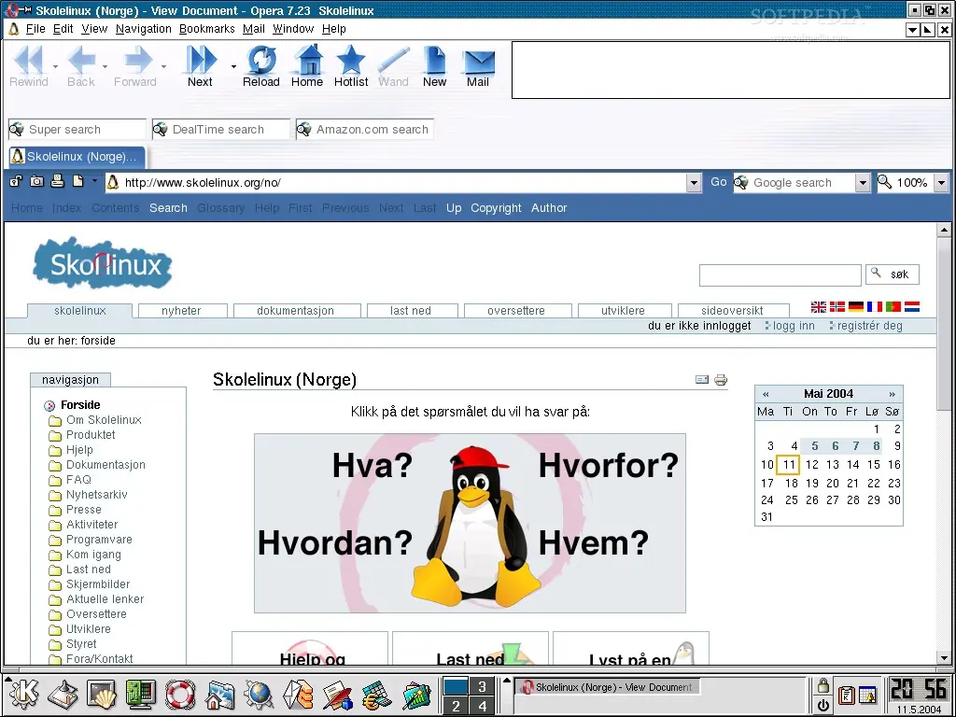This screenshot has width=956, height=717.
Task: Click the logg inn link
Action: (794, 326)
